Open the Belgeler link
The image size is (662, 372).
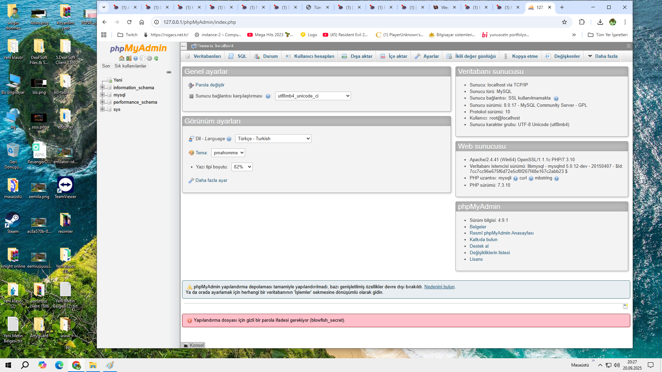478,227
